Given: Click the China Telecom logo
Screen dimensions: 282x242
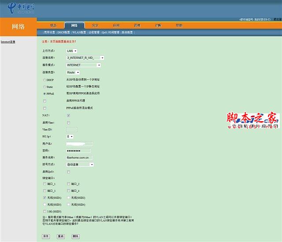Looking at the screenshot, I should click(21, 8).
